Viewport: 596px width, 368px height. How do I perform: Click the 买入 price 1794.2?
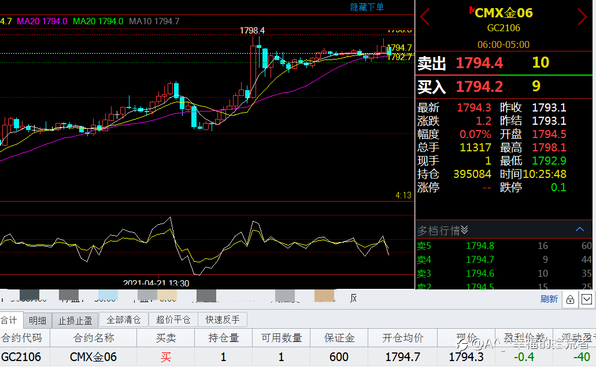(x=479, y=87)
